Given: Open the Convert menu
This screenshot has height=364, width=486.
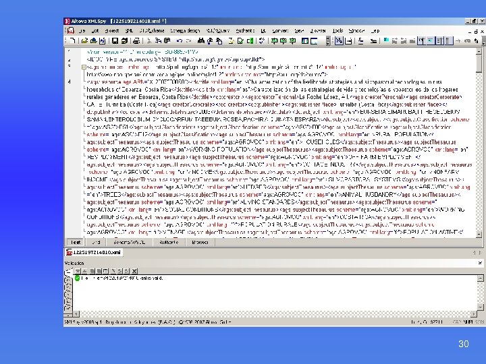Looking at the screenshot, I should 281,30.
